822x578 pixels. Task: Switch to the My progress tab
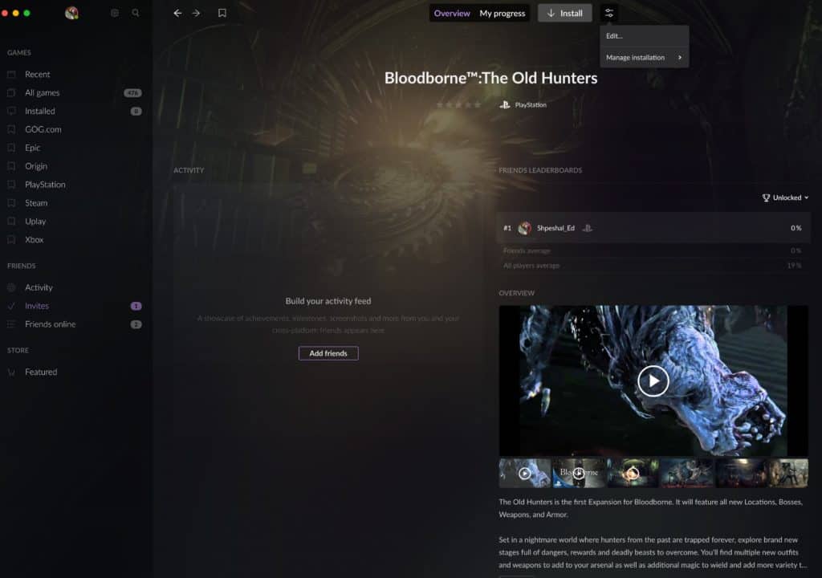(x=503, y=13)
